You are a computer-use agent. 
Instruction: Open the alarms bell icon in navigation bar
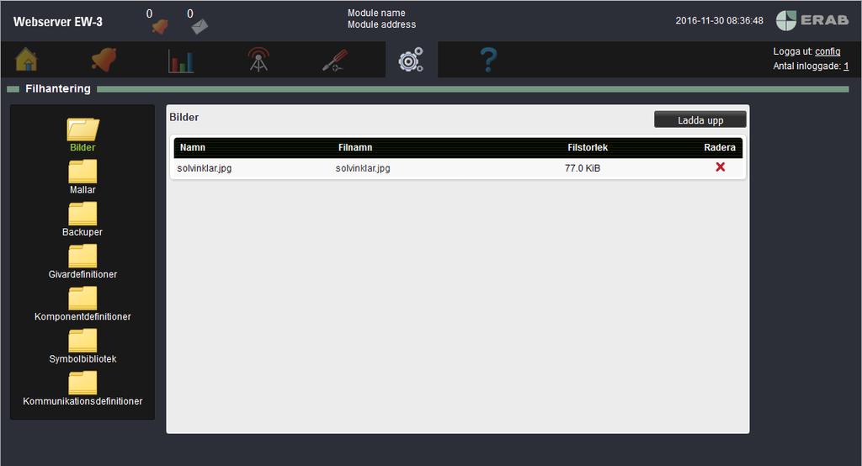click(x=104, y=60)
